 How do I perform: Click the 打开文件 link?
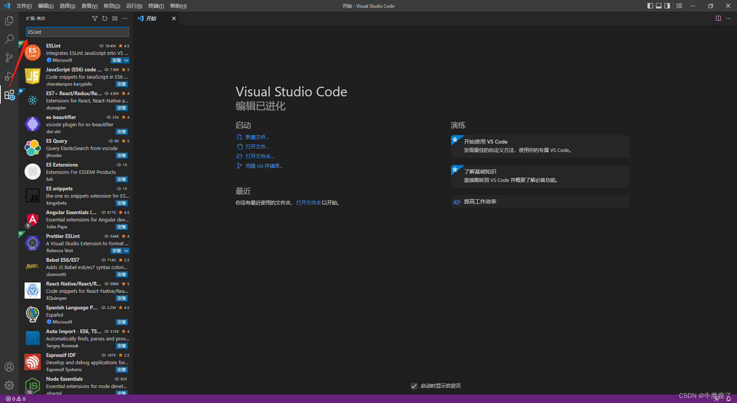(x=257, y=147)
